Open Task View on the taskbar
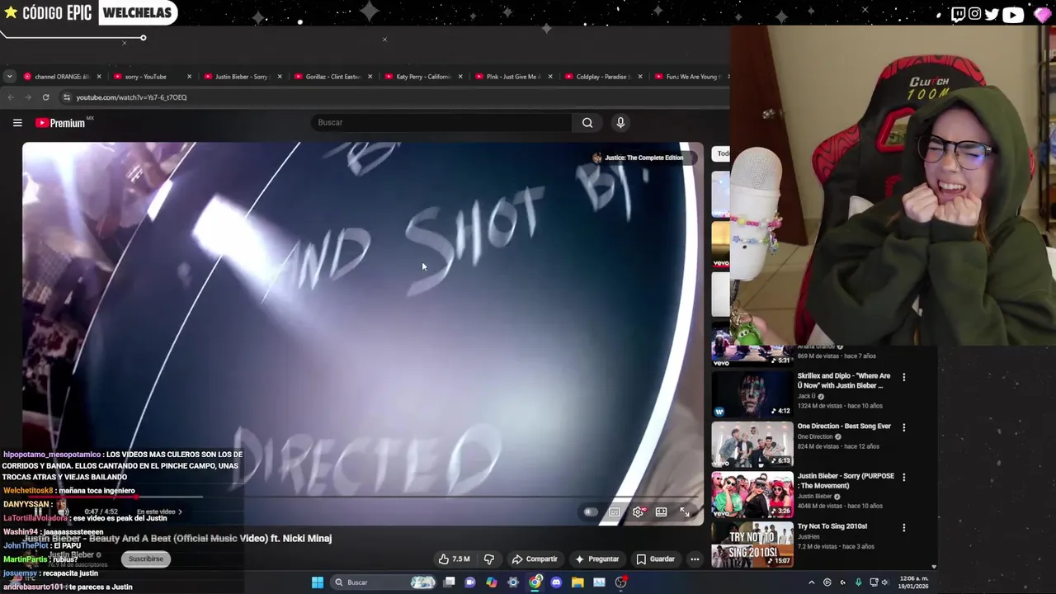The image size is (1056, 594). pos(449,582)
